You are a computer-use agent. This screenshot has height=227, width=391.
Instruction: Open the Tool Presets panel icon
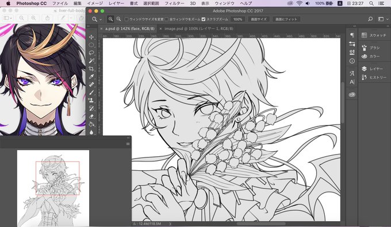pos(352,52)
